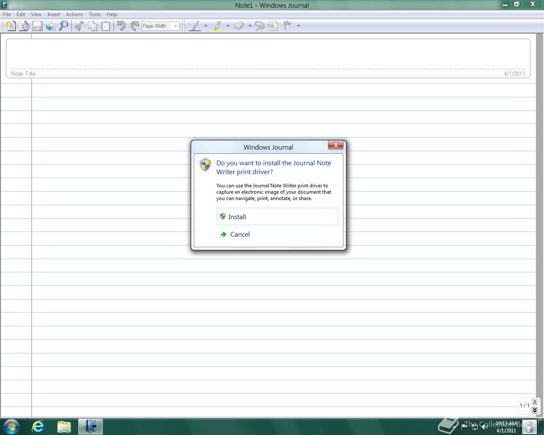The height and width of the screenshot is (435, 544).
Task: Click the Insert/Remove Space tool
Action: (273, 26)
